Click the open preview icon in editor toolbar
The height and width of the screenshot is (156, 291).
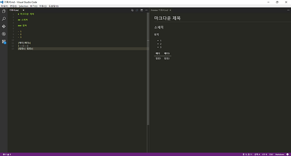pos(137,10)
